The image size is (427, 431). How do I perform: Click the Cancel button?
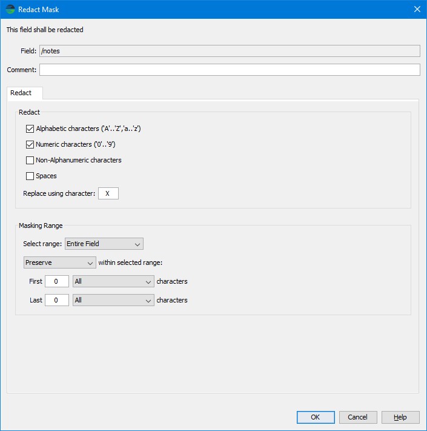pyautogui.click(x=358, y=417)
